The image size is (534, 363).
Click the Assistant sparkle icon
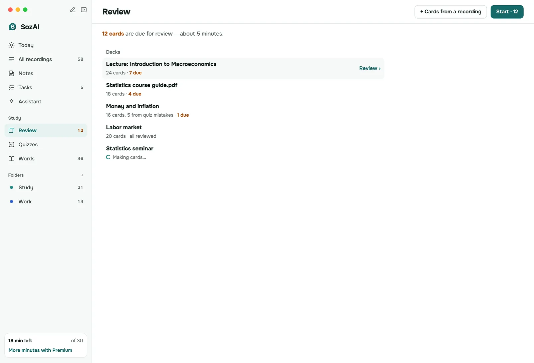[x=11, y=101]
